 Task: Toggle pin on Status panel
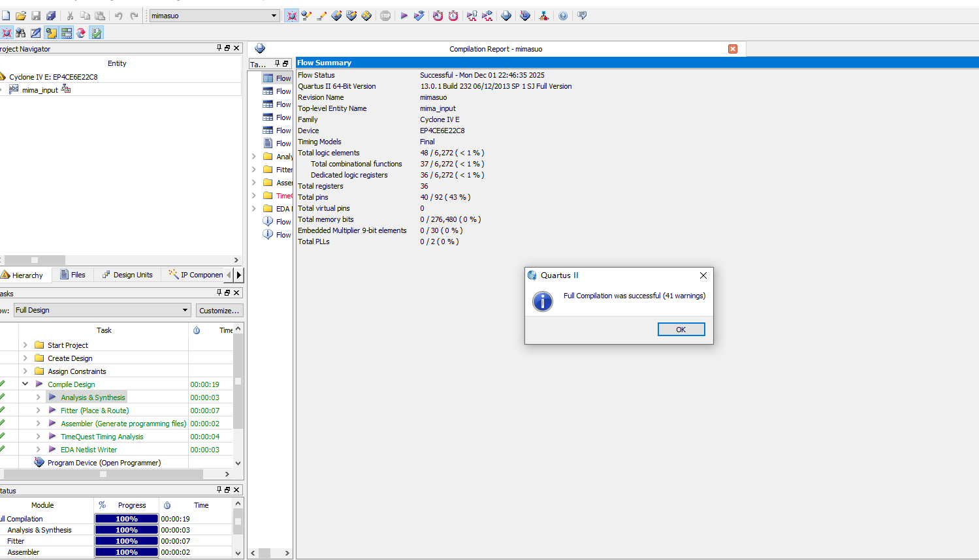coord(219,490)
